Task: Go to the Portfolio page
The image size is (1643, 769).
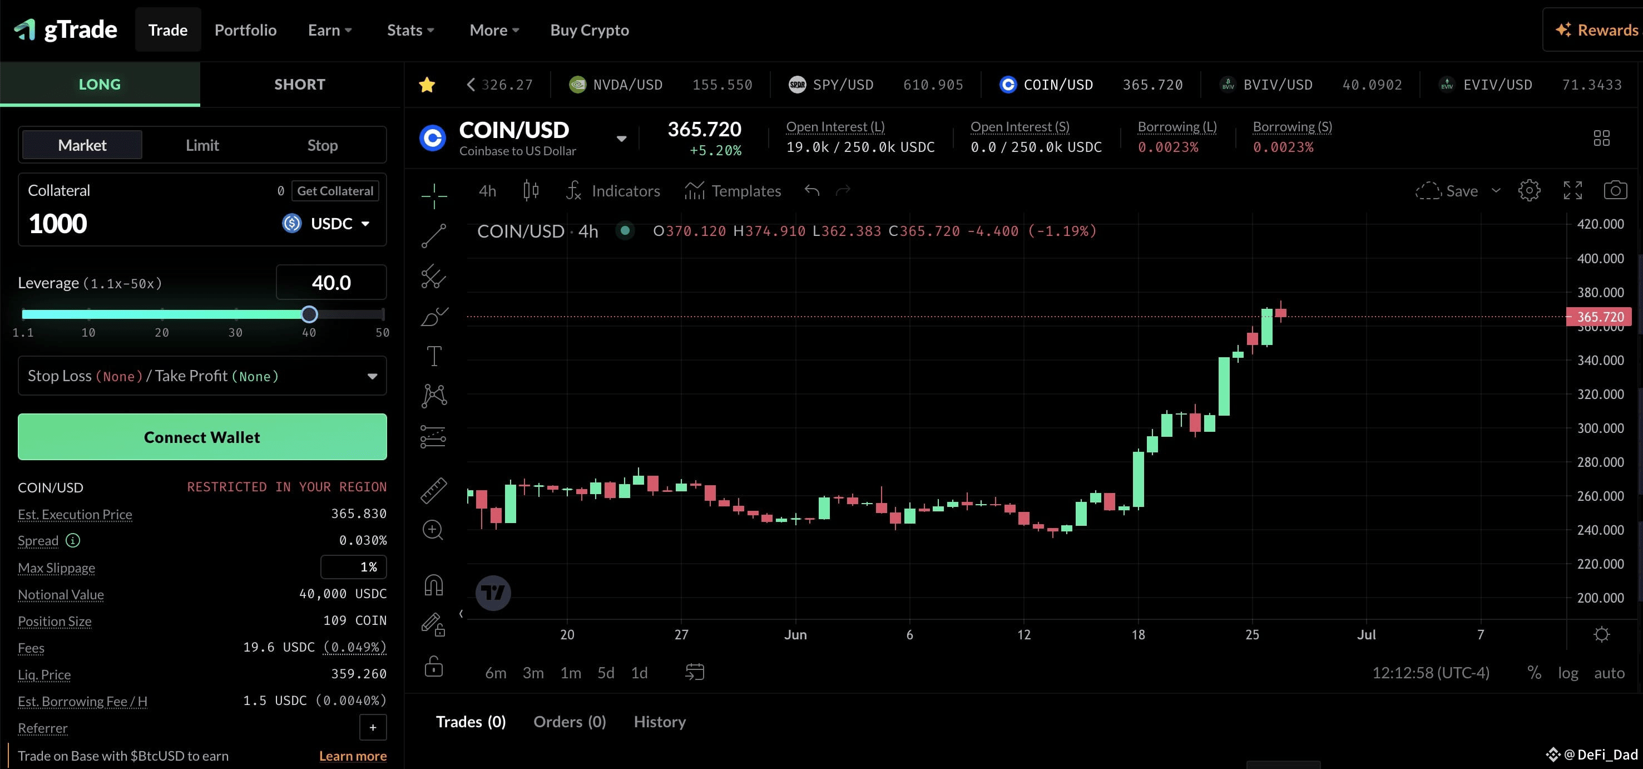Action: [x=245, y=30]
